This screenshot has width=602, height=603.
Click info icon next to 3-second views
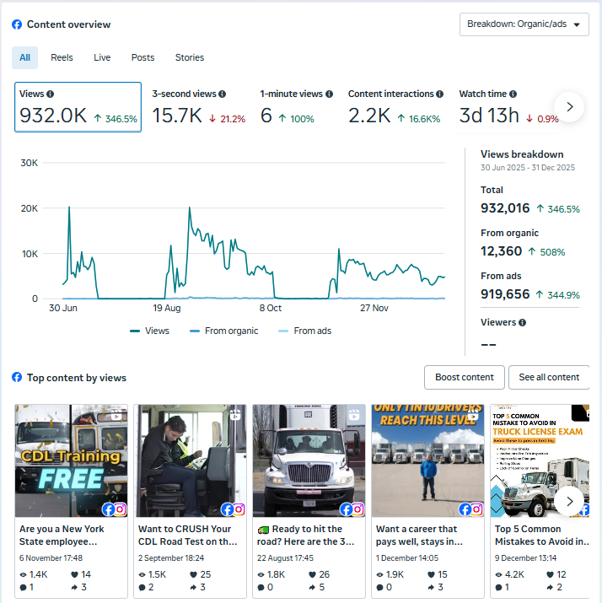tap(223, 94)
